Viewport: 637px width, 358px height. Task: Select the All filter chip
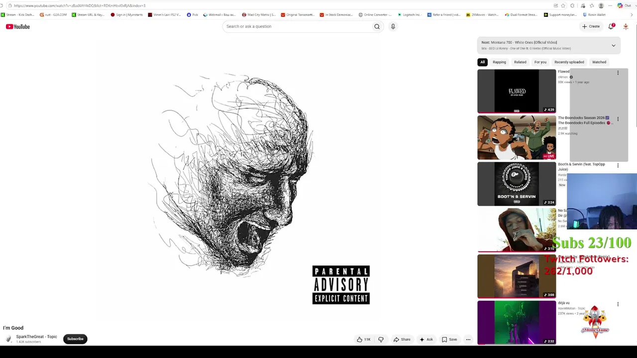(482, 62)
